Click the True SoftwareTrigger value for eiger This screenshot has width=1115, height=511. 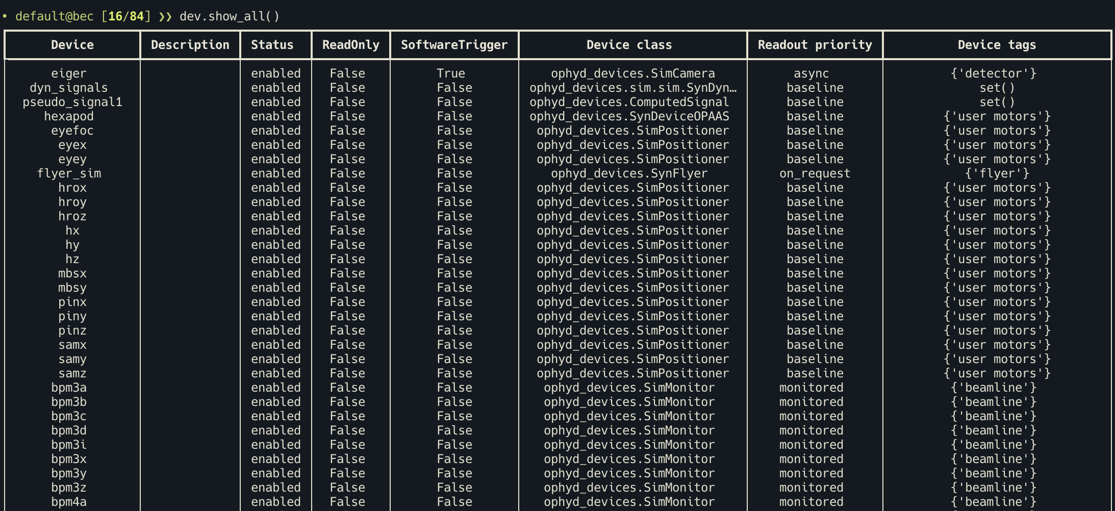tap(451, 73)
